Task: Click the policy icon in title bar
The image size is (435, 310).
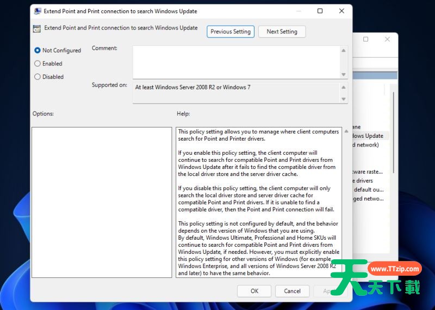Action: 38,11
